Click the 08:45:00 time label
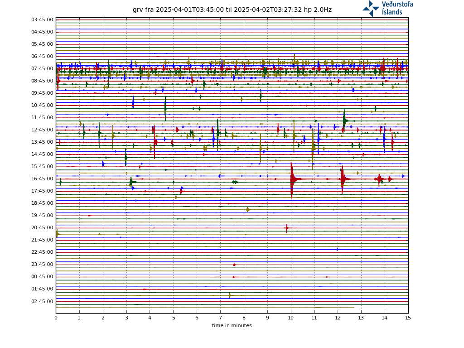 tap(42, 81)
